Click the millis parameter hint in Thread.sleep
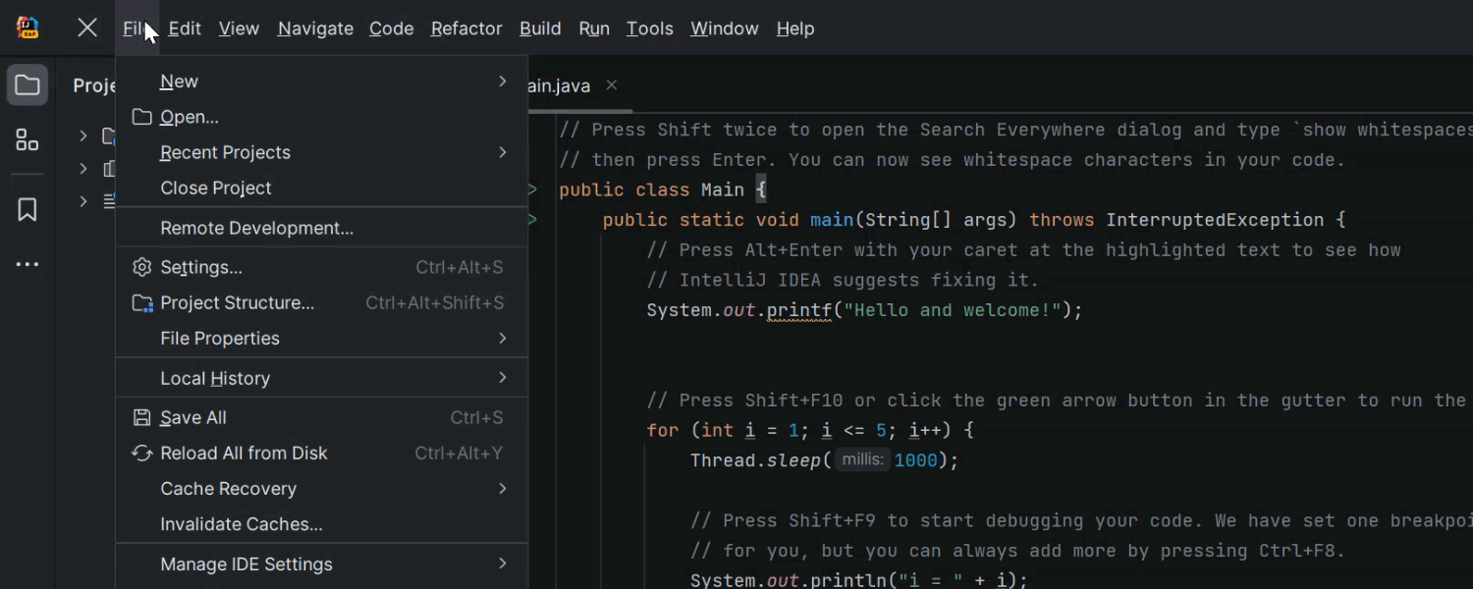Screen dimensions: 1473x589 click(x=862, y=459)
